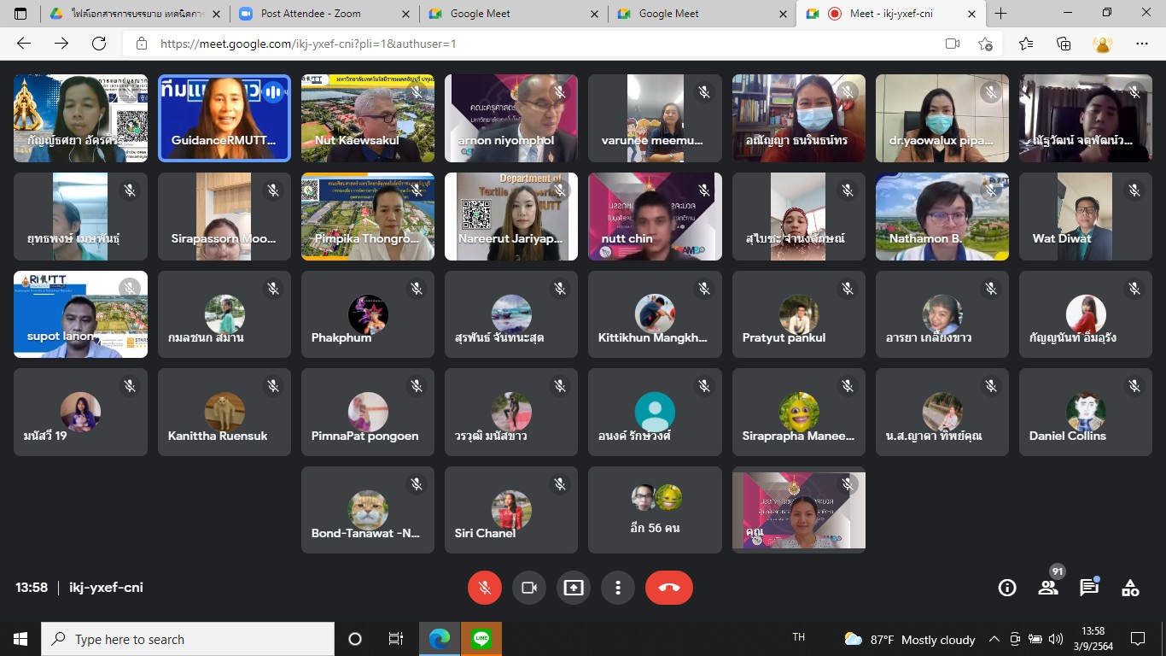
Task: Leave the call with red hang-up button
Action: coord(668,588)
